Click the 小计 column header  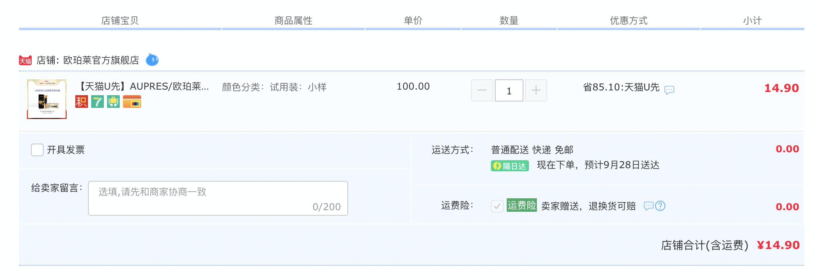(x=753, y=21)
